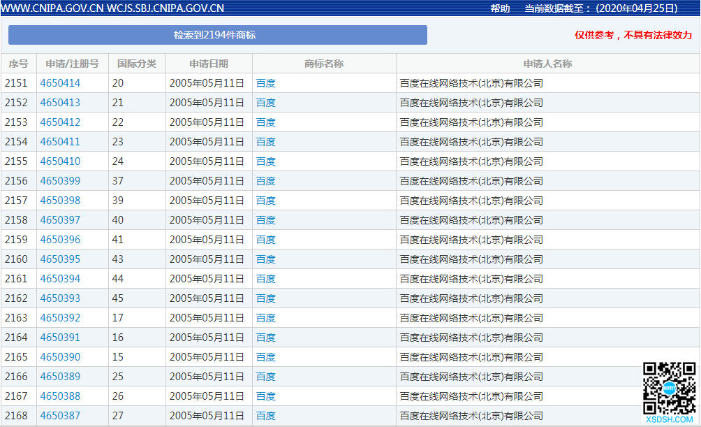Click the QR code image

(670, 389)
